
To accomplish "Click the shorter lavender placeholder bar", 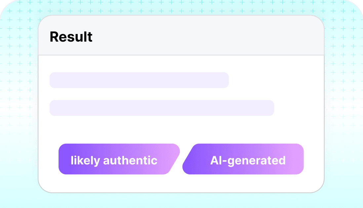I will coord(139,80).
